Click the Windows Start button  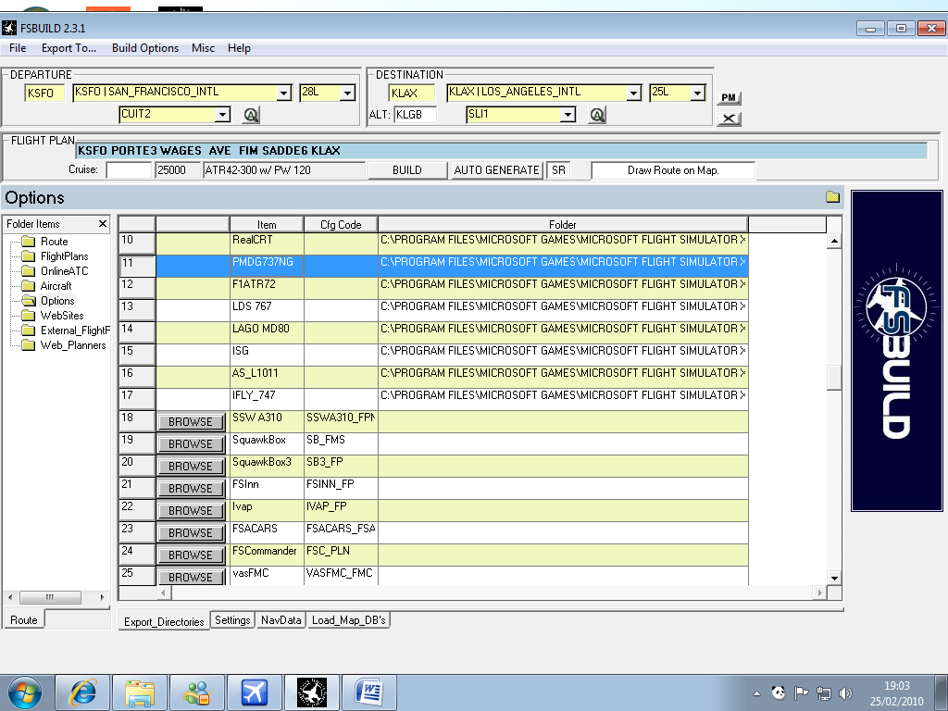click(x=25, y=692)
